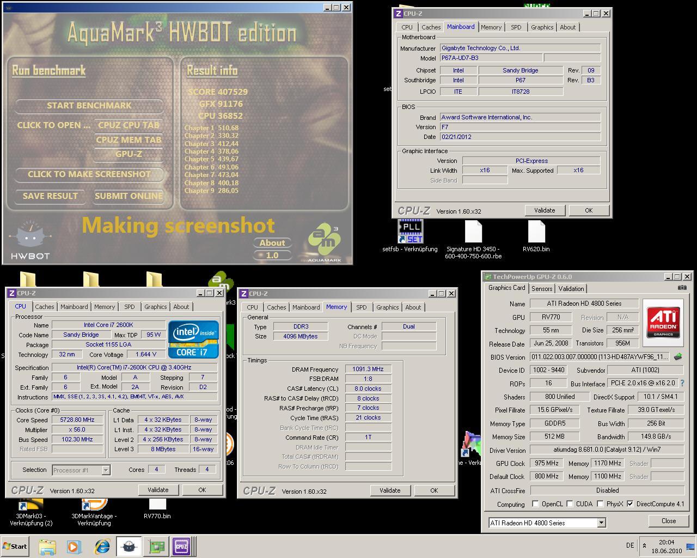Click the P67A-UD7-B3 motherboard model value
697x558 pixels.
[x=491, y=58]
